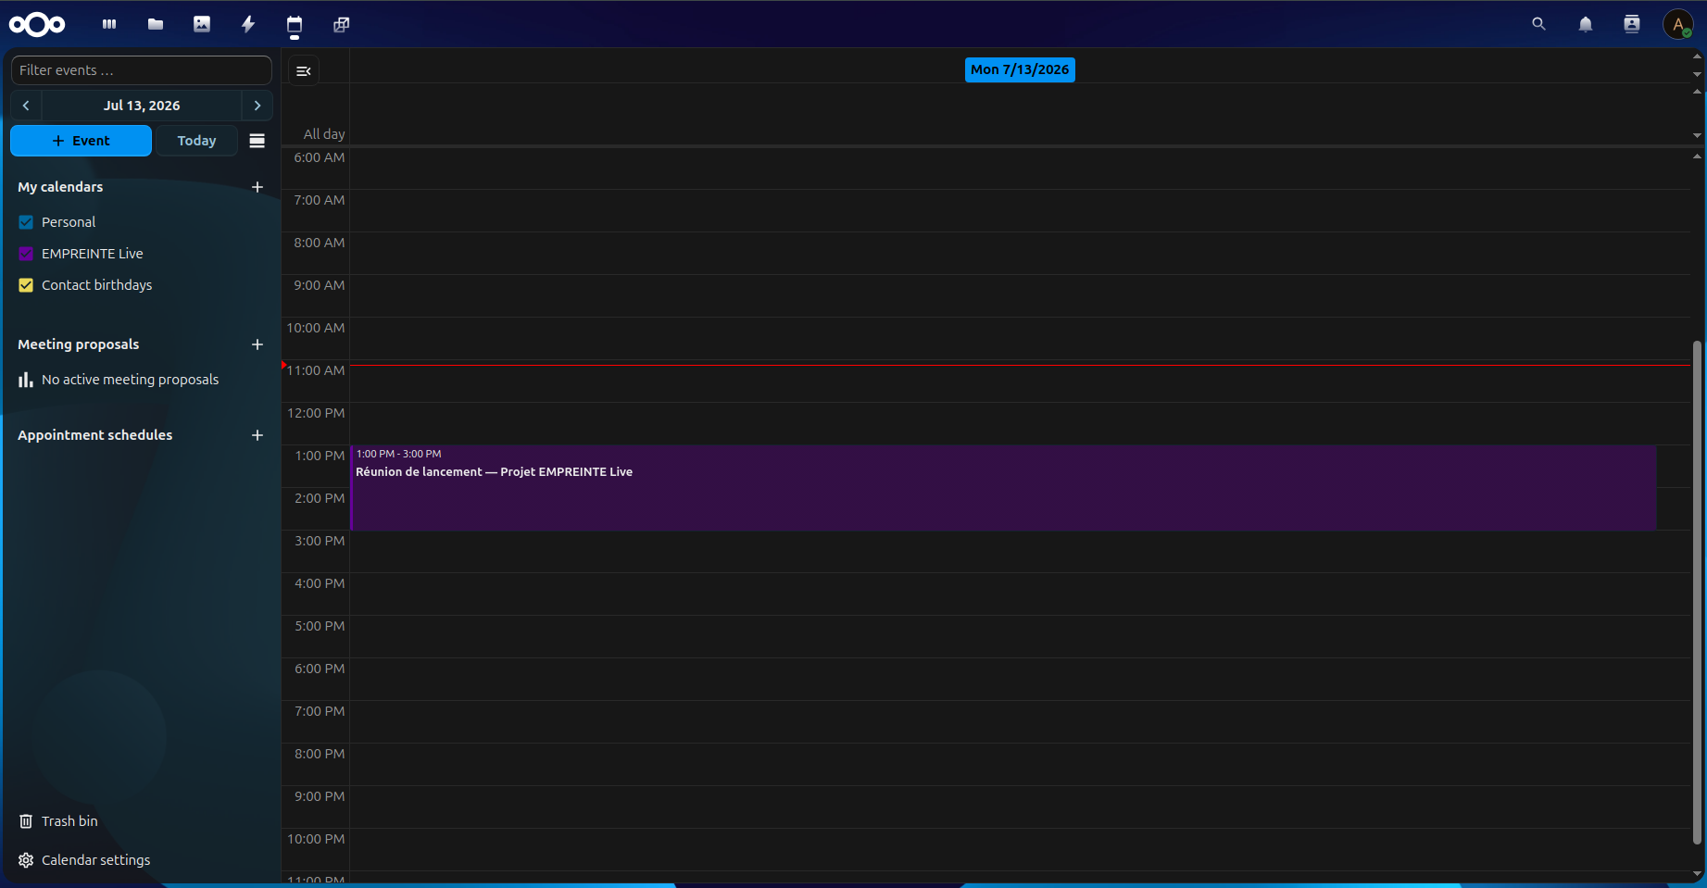Click the Meeting proposals heading
This screenshot has height=888, width=1707.
pyautogui.click(x=79, y=344)
